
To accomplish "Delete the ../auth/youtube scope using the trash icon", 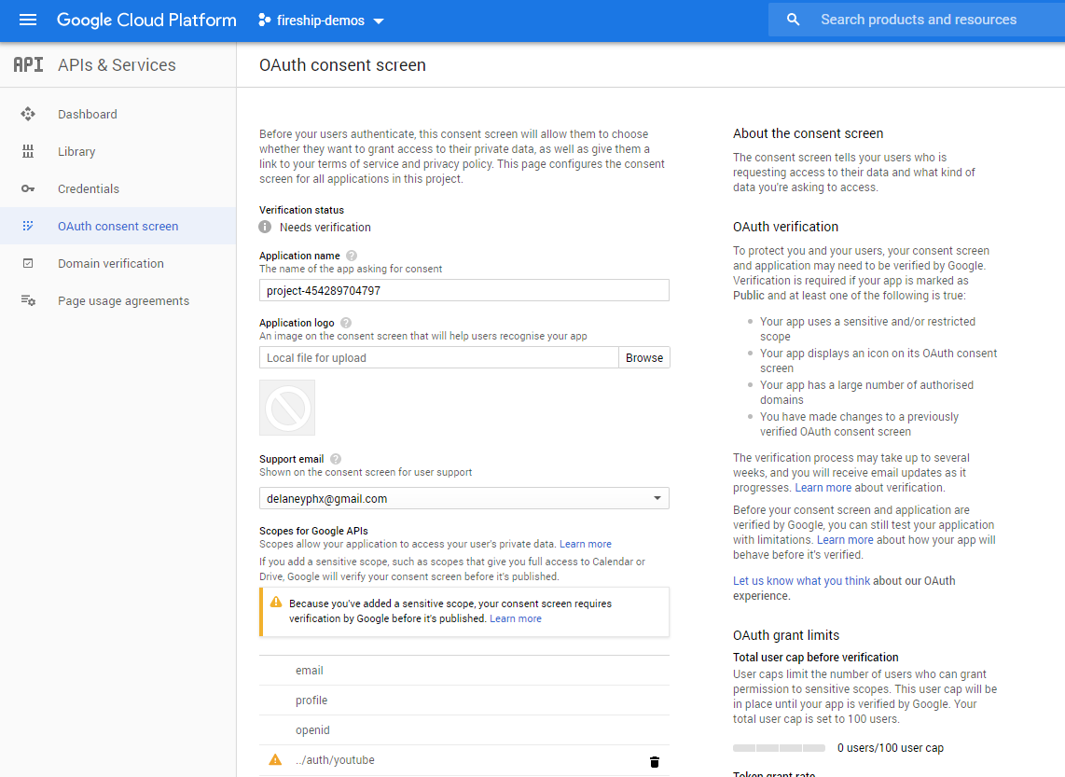I will (x=655, y=761).
